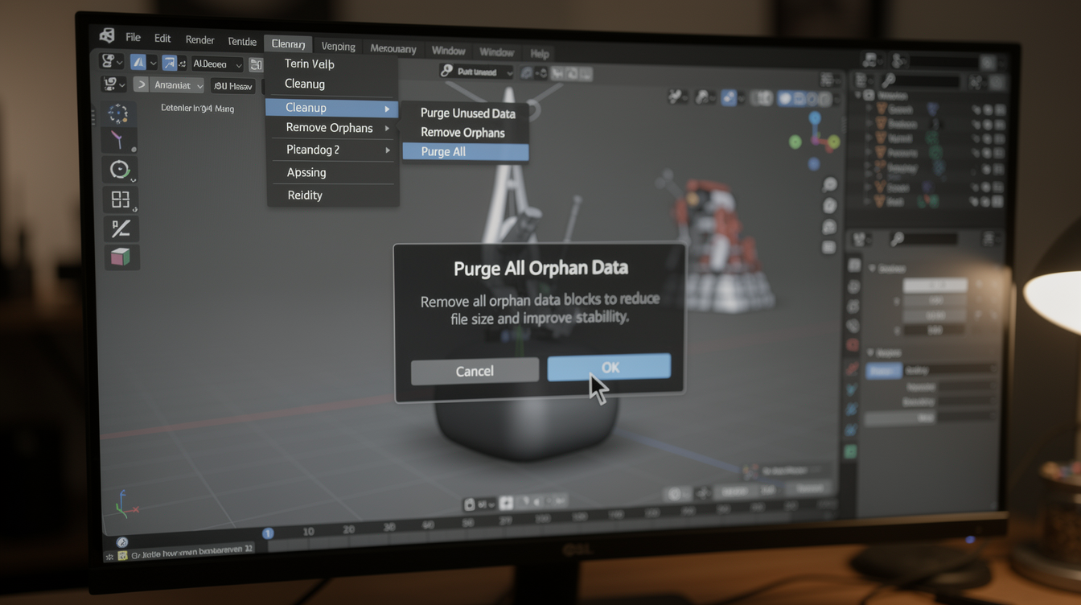Select the Cursor tool in the left toolbar
Viewport: 1081px width, 605px height.
[x=119, y=113]
